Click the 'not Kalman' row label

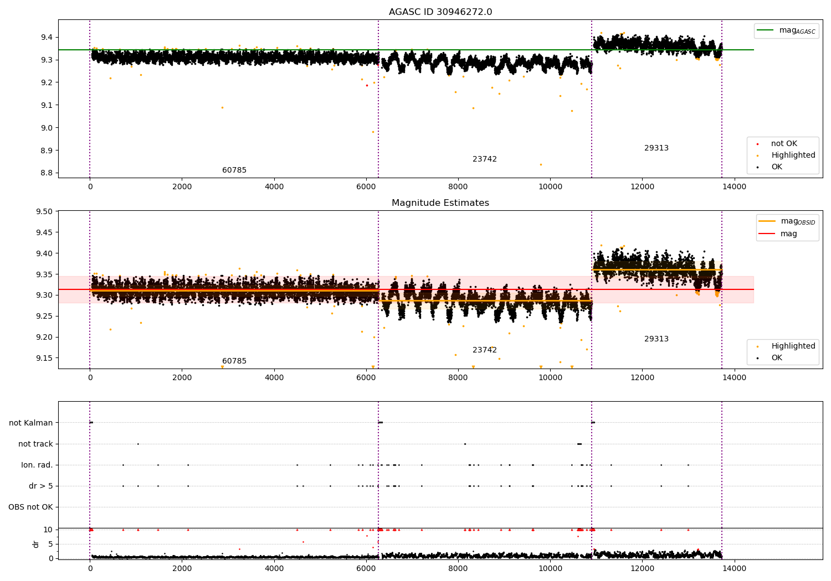click(x=31, y=423)
